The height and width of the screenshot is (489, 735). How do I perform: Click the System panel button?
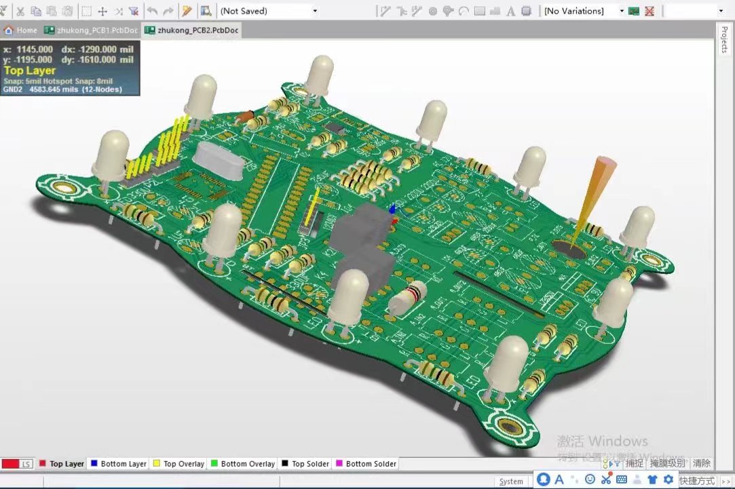511,482
